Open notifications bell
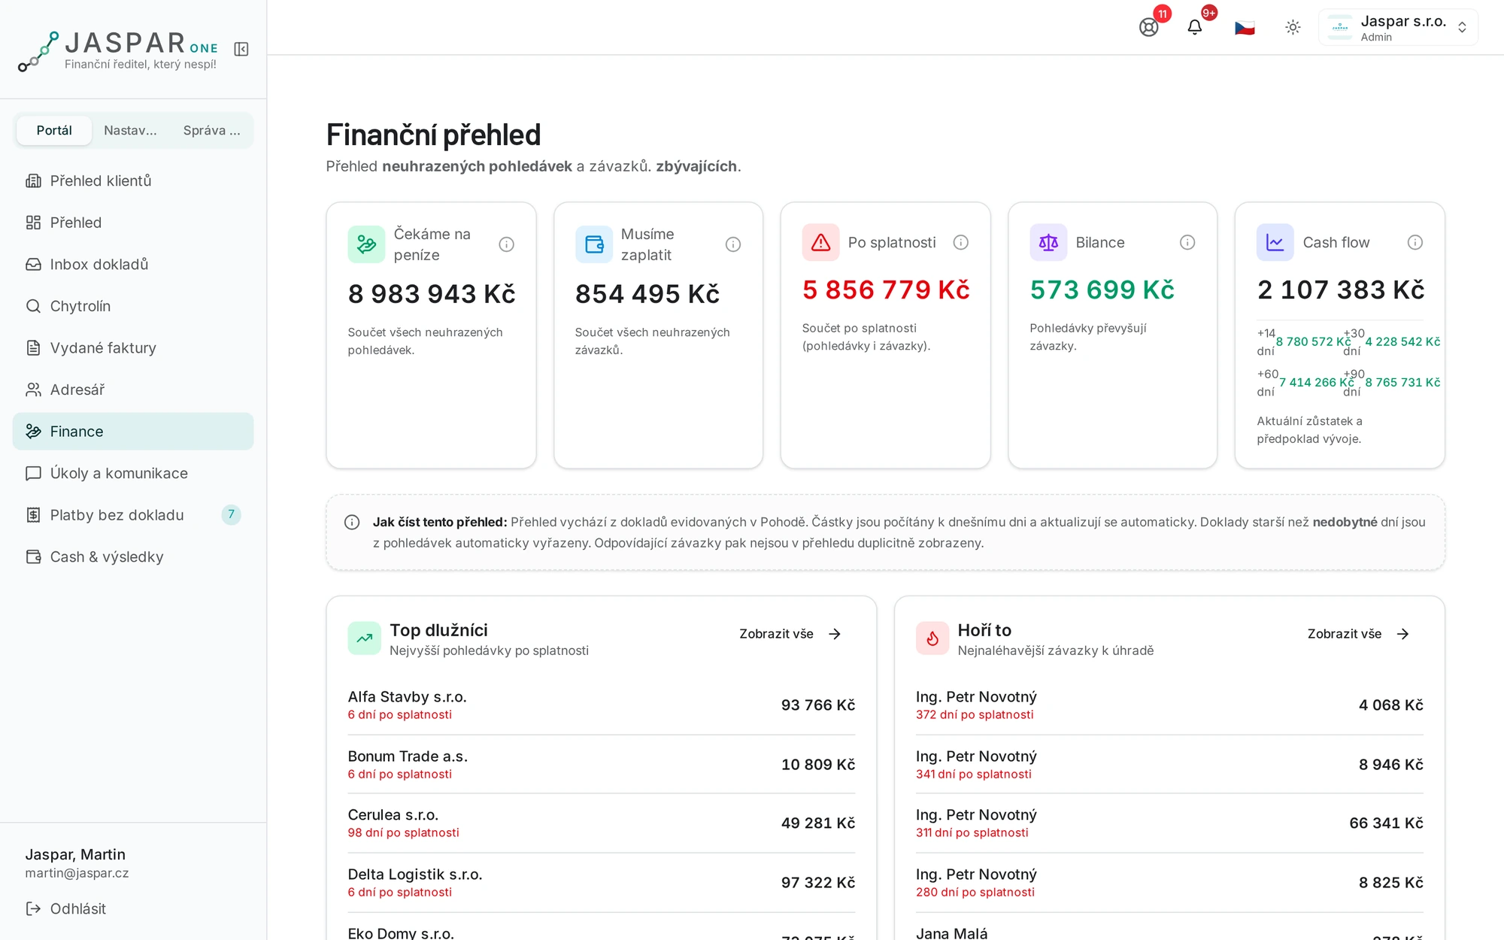 (x=1195, y=28)
